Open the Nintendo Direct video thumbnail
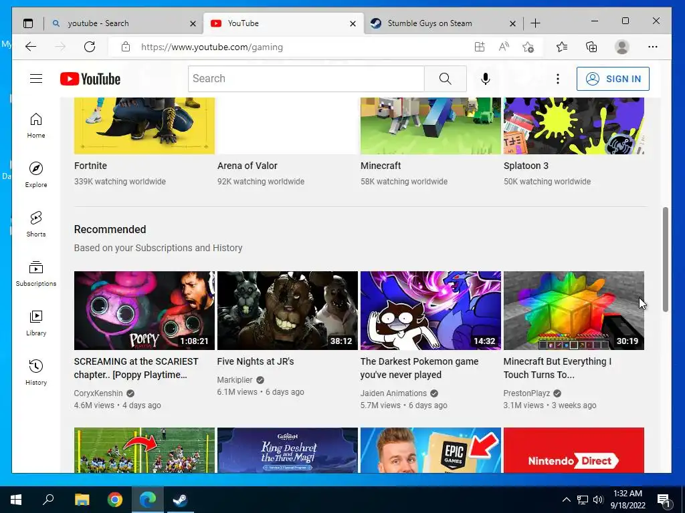The image size is (685, 513). [x=573, y=450]
